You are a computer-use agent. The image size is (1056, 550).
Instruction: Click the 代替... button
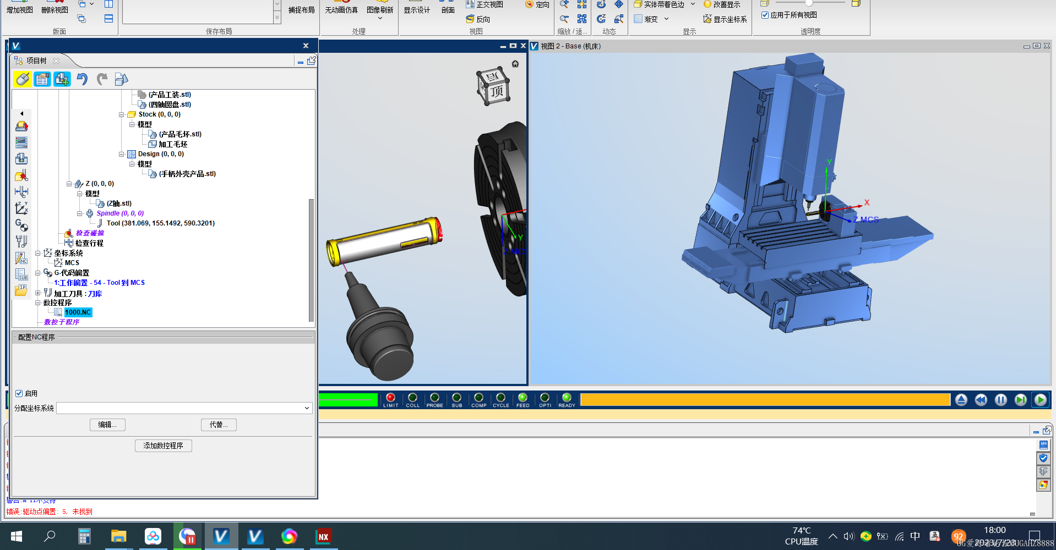click(219, 425)
